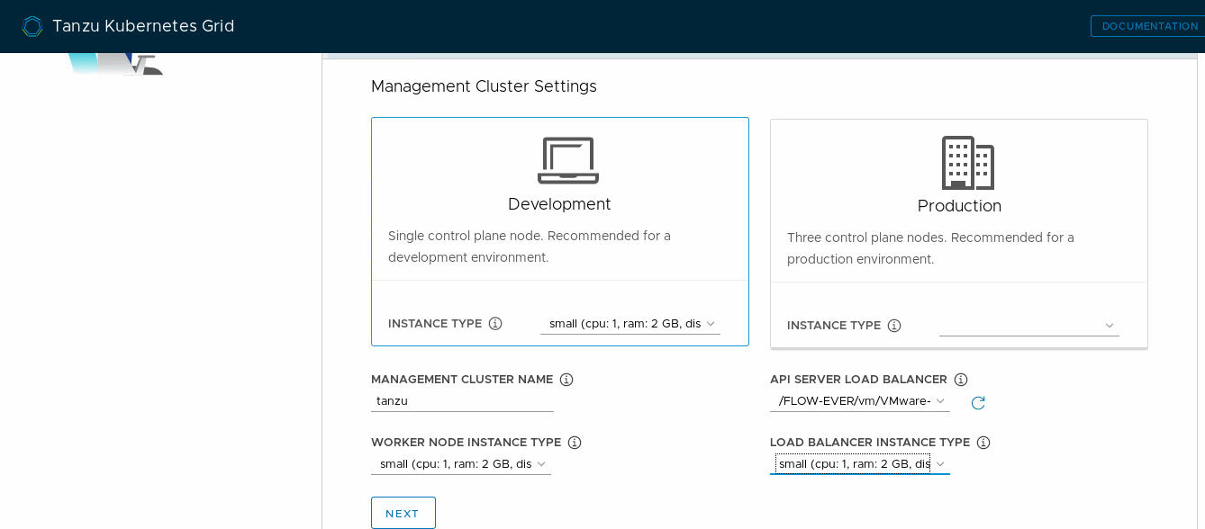This screenshot has width=1205, height=529.
Task: Show info for Worker Node Instance Type
Action: [575, 443]
